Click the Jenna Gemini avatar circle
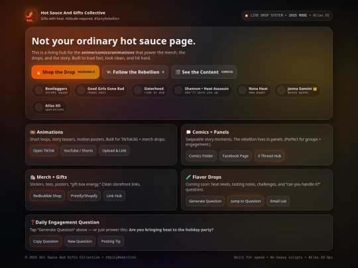 [281, 90]
